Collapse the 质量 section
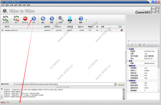Screen dimensions: 161x105 point(128,61)
